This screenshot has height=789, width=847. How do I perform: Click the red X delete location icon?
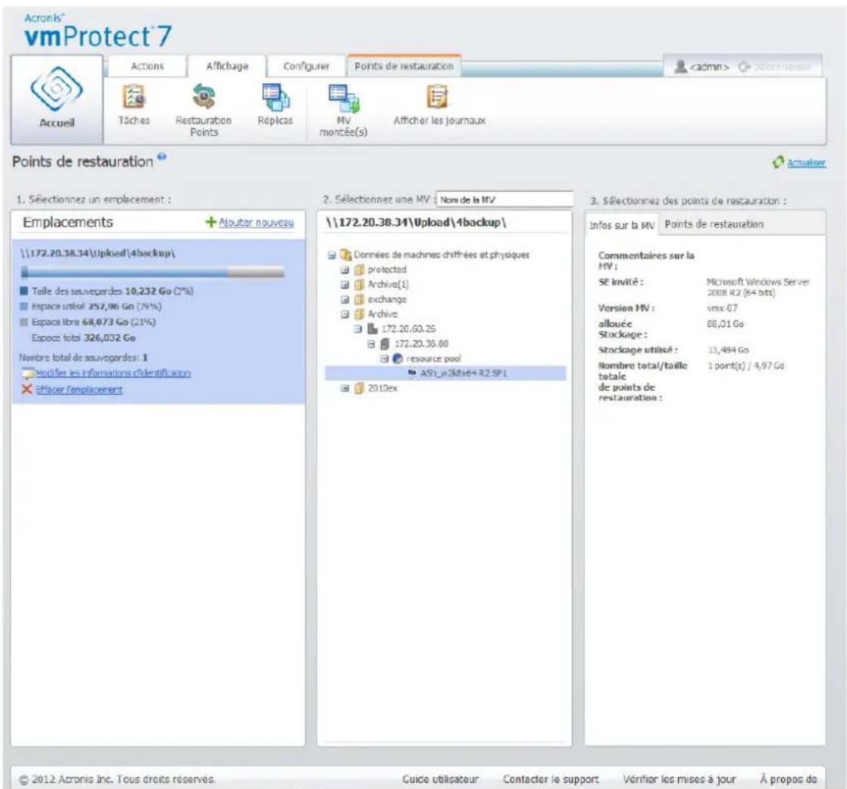coord(27,389)
